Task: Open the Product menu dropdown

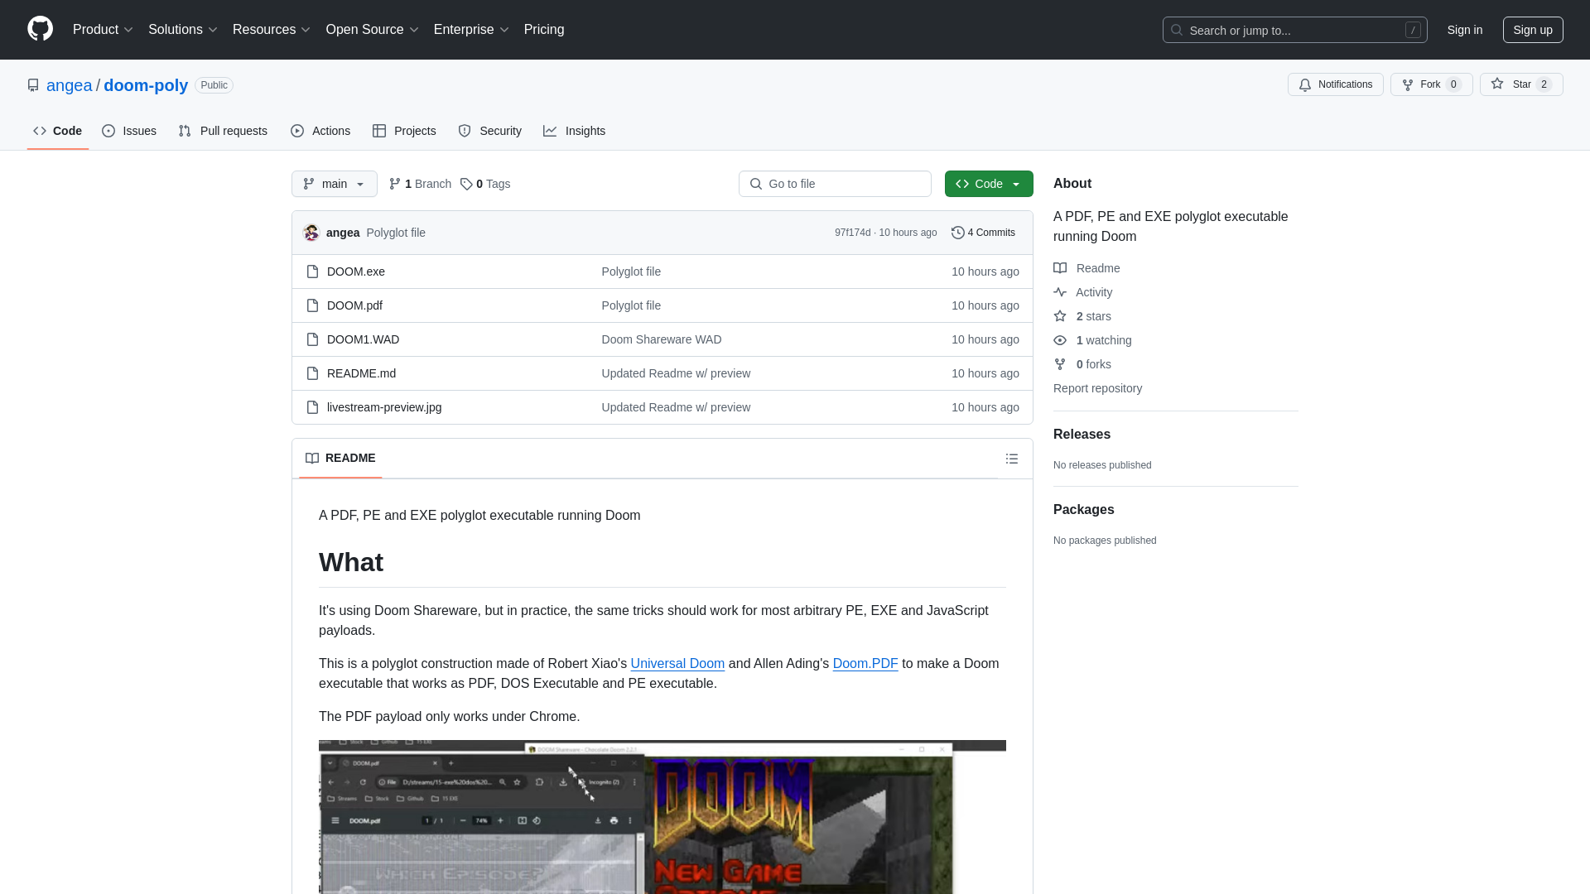Action: [103, 30]
